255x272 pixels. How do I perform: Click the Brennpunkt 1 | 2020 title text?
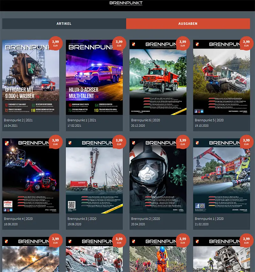pos(209,219)
